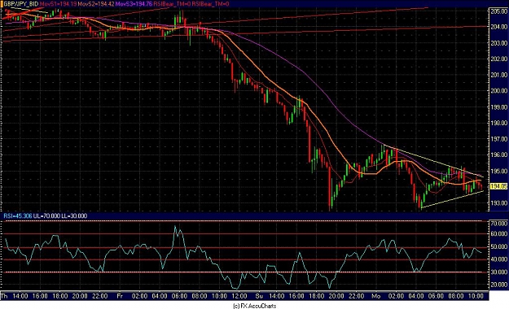Click the yellow 194.05 current price marker

coord(498,186)
